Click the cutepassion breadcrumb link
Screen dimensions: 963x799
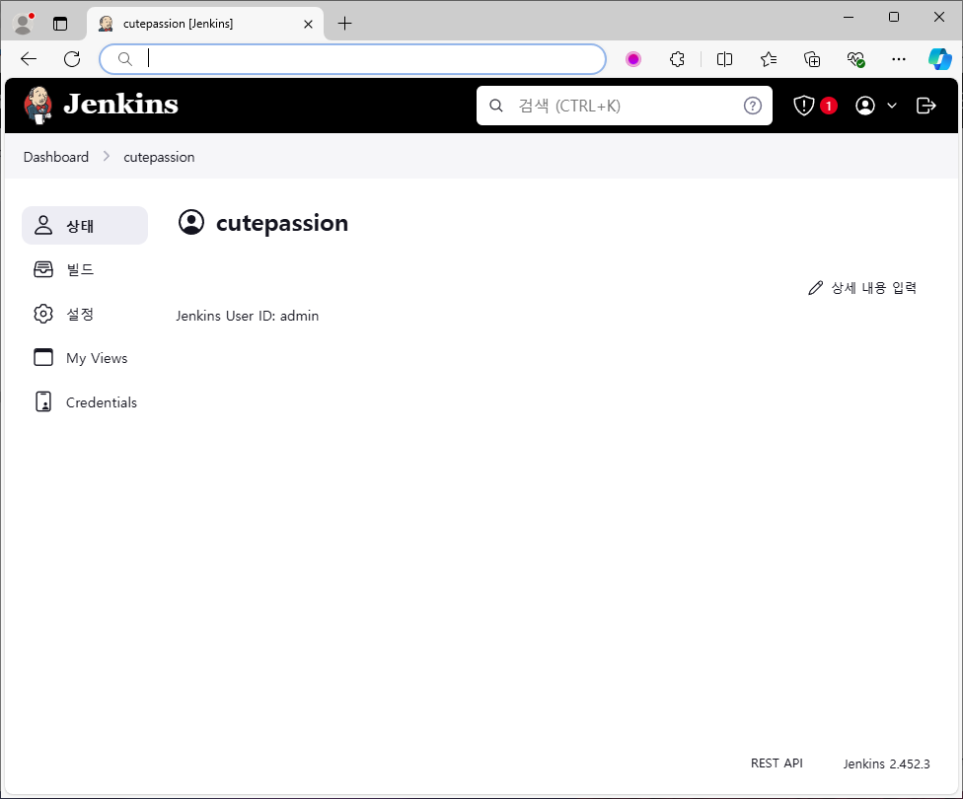point(159,157)
